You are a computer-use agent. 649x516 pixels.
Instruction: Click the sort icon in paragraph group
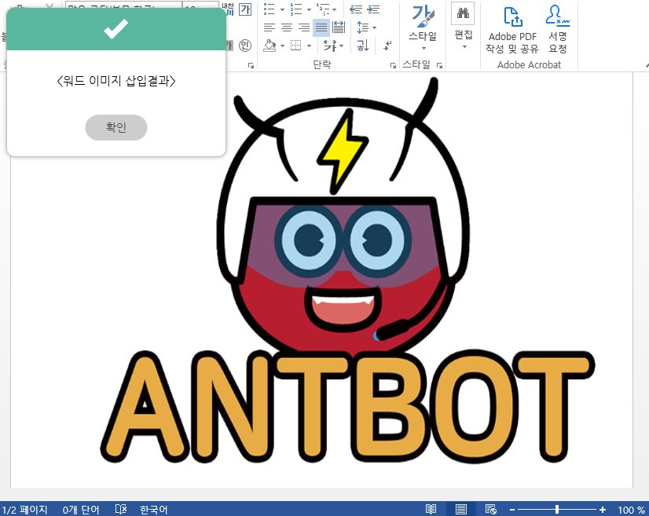[362, 46]
